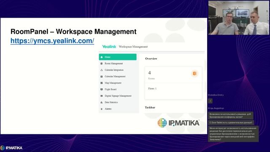Open Room Management menu entry
Image resolution: width=270 pixels, height=152 pixels.
click(x=113, y=63)
